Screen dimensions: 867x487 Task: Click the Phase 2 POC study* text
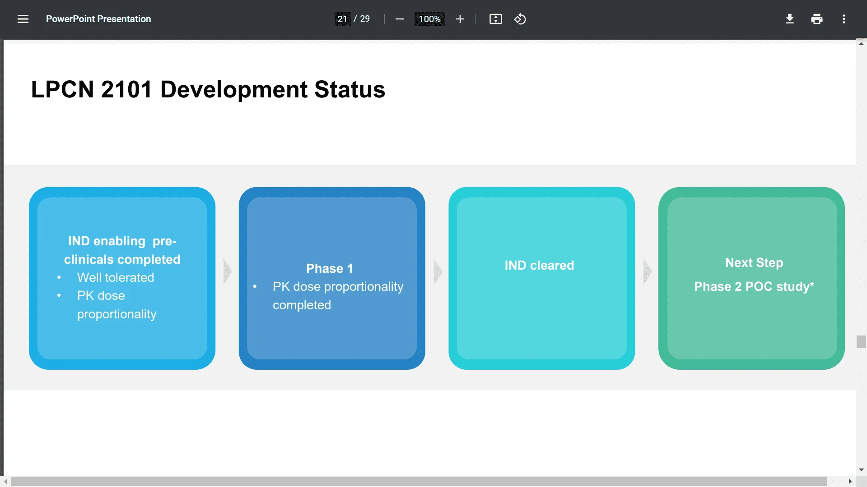point(754,286)
